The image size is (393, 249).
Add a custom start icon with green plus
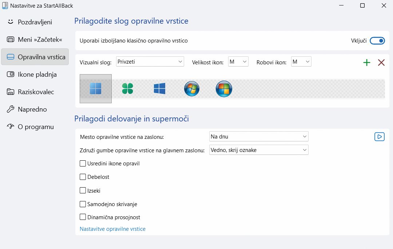367,63
